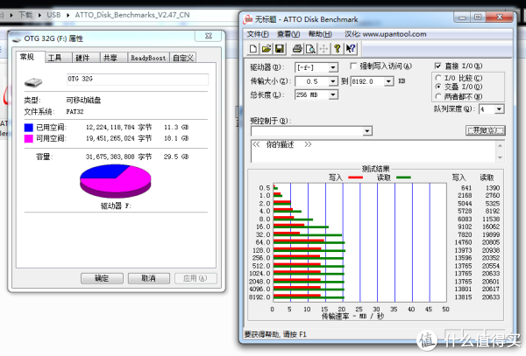Open the 文件(F) menu
Viewport: 526px width, 356px height.
pos(258,34)
